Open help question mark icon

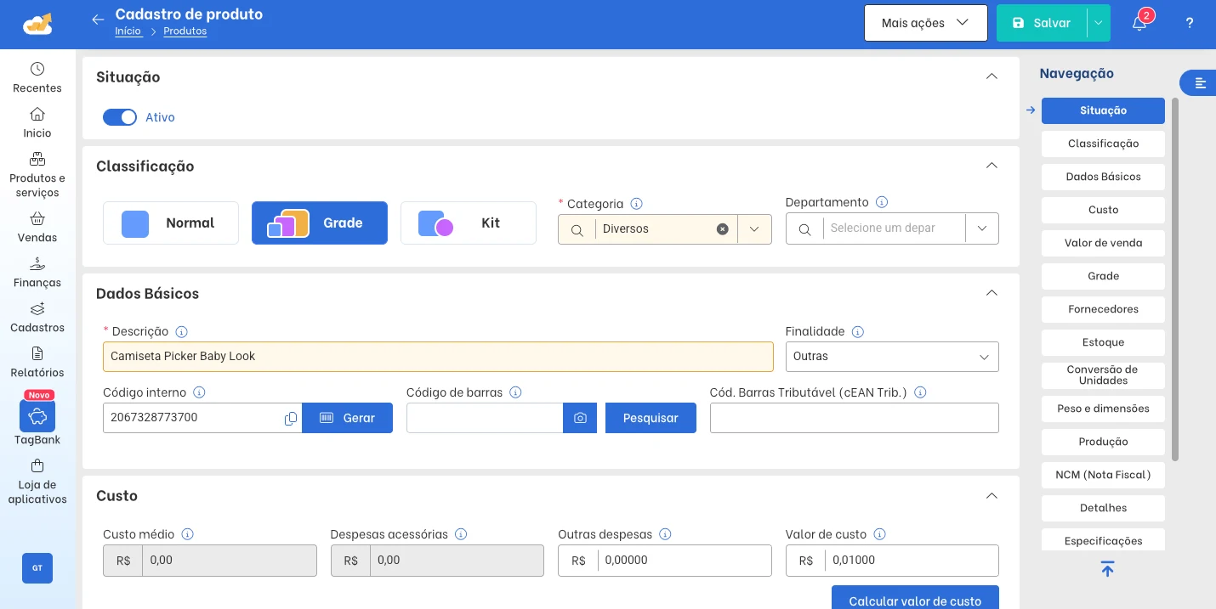point(1190,23)
